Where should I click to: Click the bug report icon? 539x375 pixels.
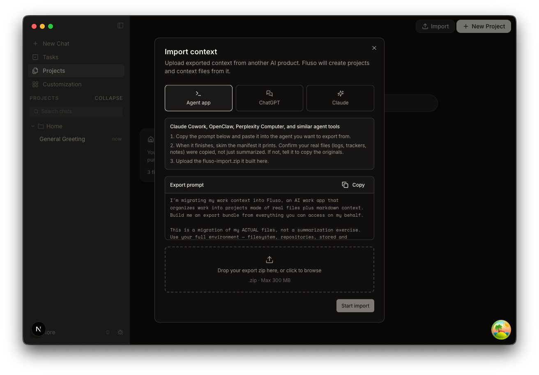(x=120, y=332)
